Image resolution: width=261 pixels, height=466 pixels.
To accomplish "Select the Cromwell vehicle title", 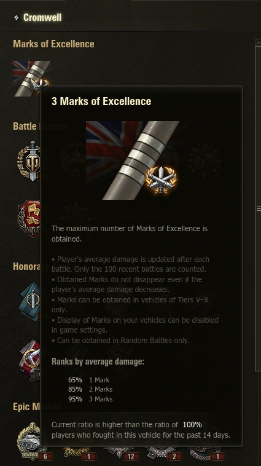I will coord(42,18).
